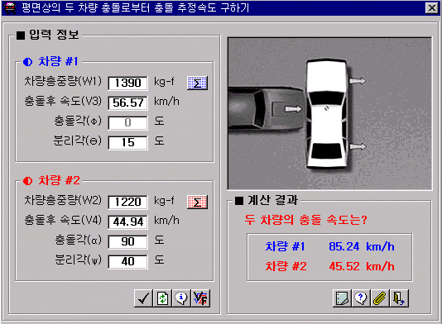Click the vehicle #1 분리각 field showing 15
The height and width of the screenshot is (324, 442).
point(127,142)
